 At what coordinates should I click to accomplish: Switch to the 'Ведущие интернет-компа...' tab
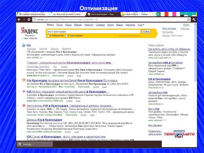69,14
